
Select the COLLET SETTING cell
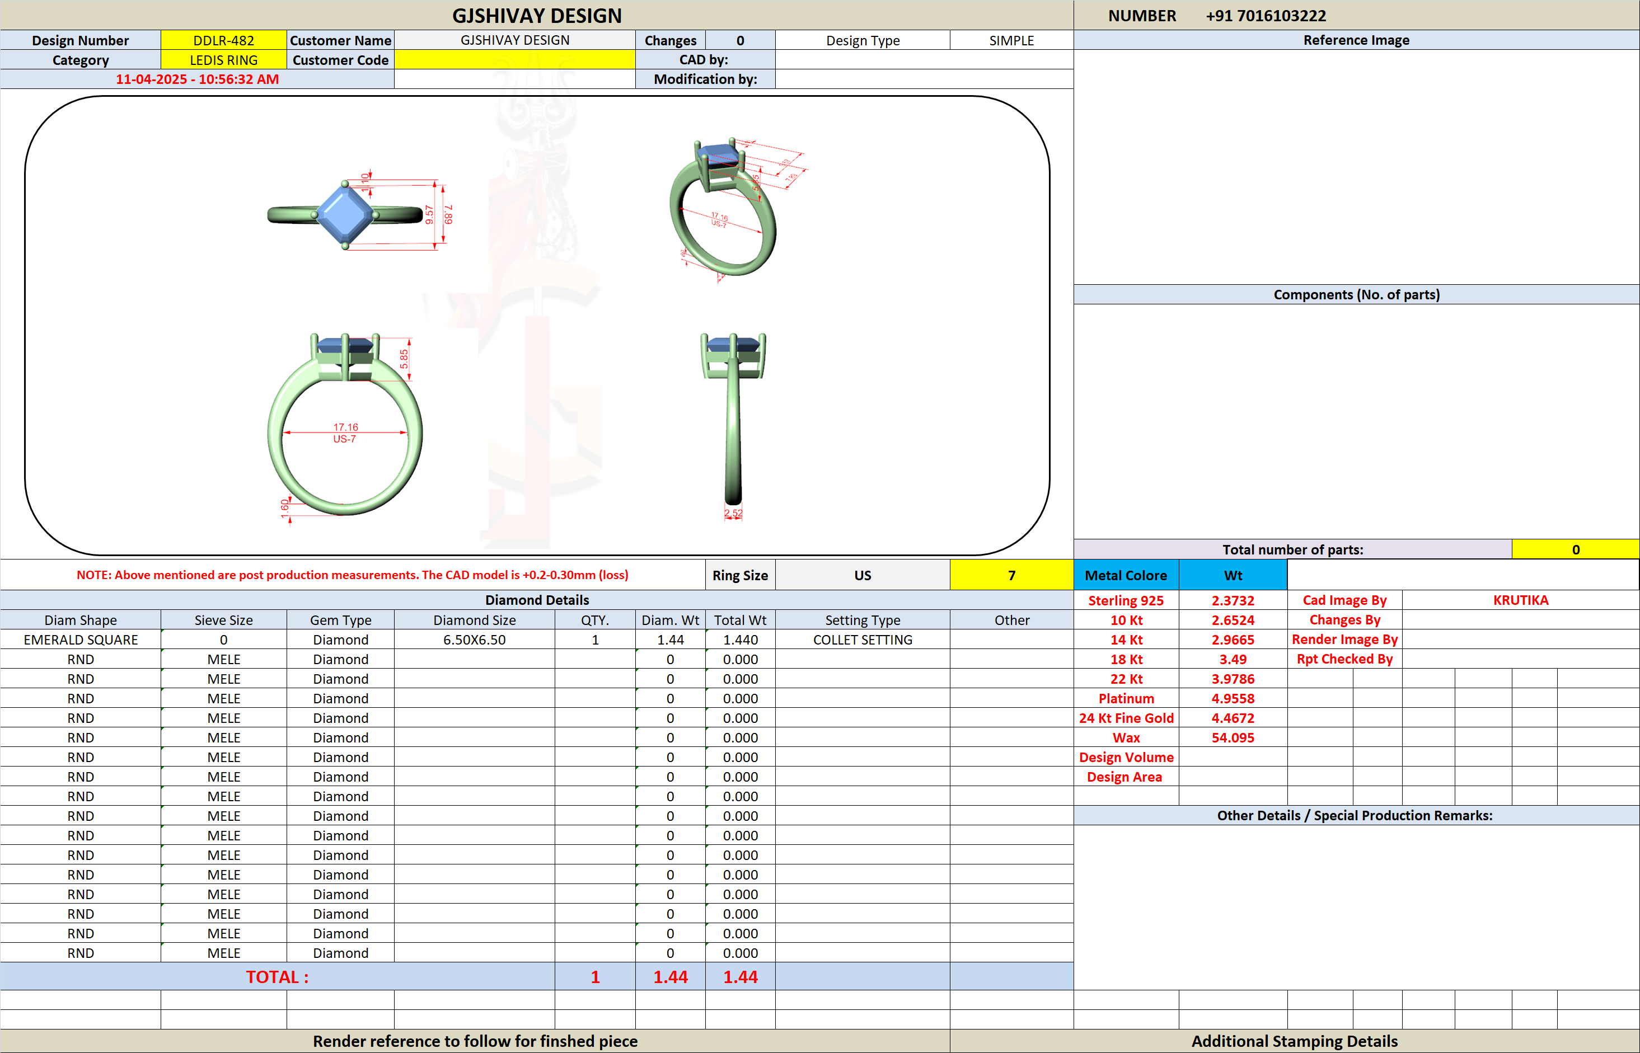[x=863, y=640]
